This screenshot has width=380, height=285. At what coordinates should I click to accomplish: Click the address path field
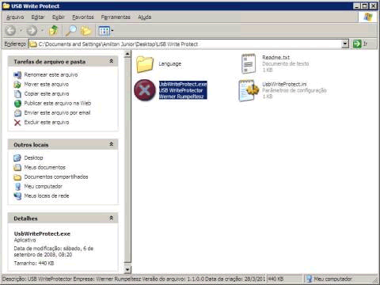tap(184, 44)
